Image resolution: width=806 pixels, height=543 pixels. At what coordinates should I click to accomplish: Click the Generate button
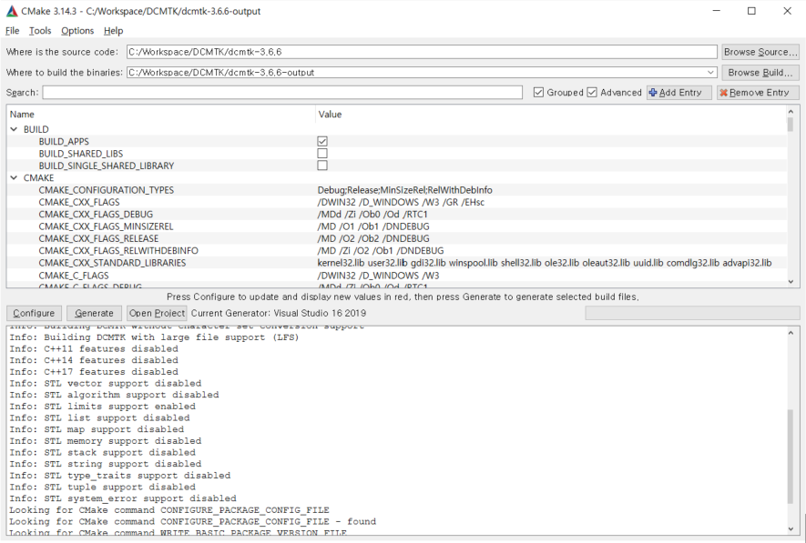click(x=94, y=313)
